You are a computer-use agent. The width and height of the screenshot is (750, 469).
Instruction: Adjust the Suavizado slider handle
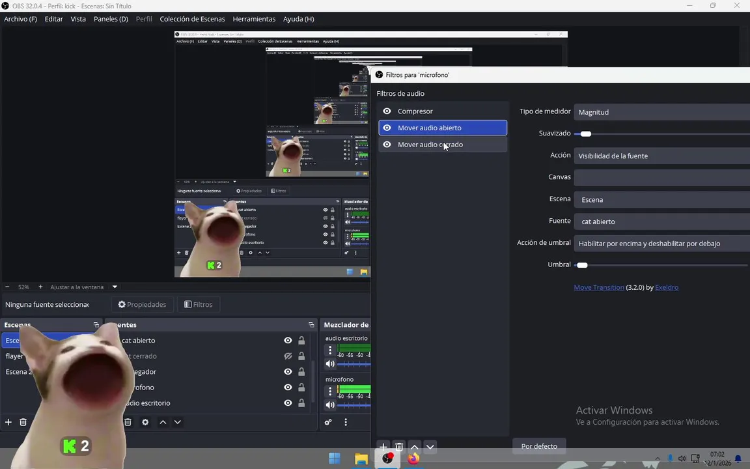click(586, 134)
